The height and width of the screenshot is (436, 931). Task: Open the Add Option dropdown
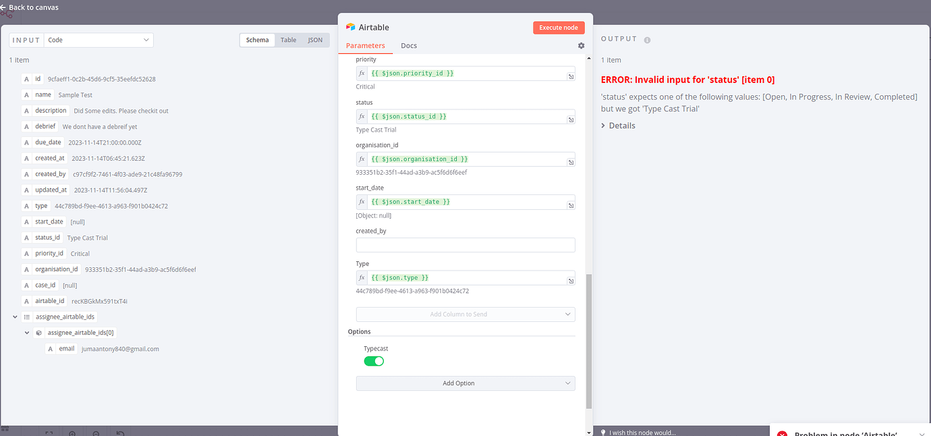coord(465,383)
